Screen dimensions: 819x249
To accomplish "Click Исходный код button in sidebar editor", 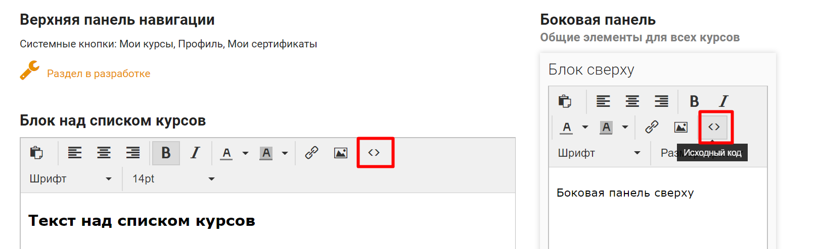I will (x=714, y=127).
